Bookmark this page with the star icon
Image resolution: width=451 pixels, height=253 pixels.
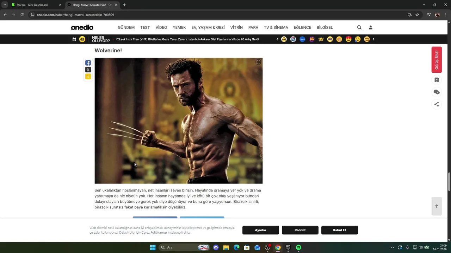[x=417, y=15]
